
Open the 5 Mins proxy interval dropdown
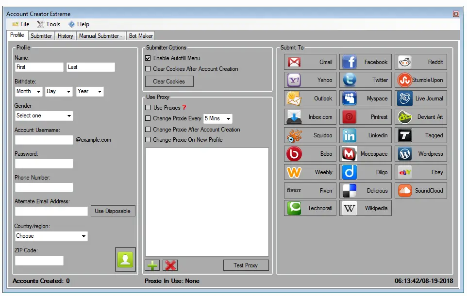[x=217, y=118]
